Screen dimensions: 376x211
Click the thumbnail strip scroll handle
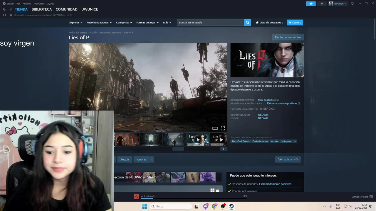point(178,149)
